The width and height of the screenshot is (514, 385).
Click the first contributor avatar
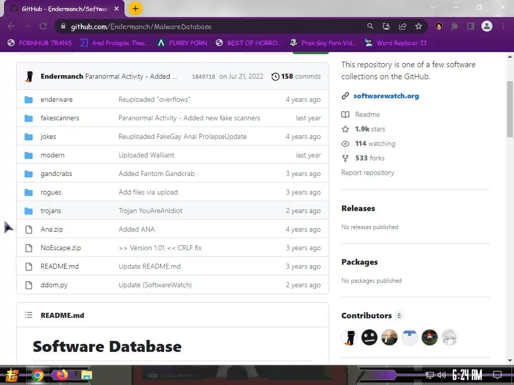pyautogui.click(x=349, y=337)
